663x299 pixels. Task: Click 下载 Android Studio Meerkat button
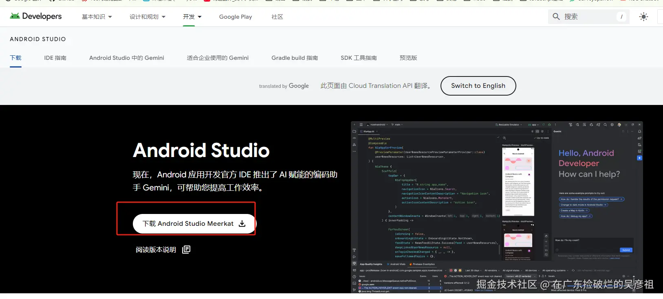(x=194, y=224)
